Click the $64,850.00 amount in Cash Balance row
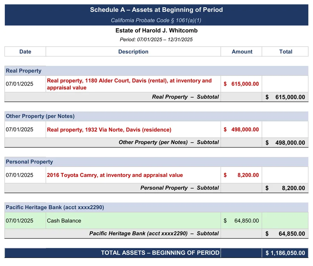The height and width of the screenshot is (266, 313). pyautogui.click(x=241, y=221)
